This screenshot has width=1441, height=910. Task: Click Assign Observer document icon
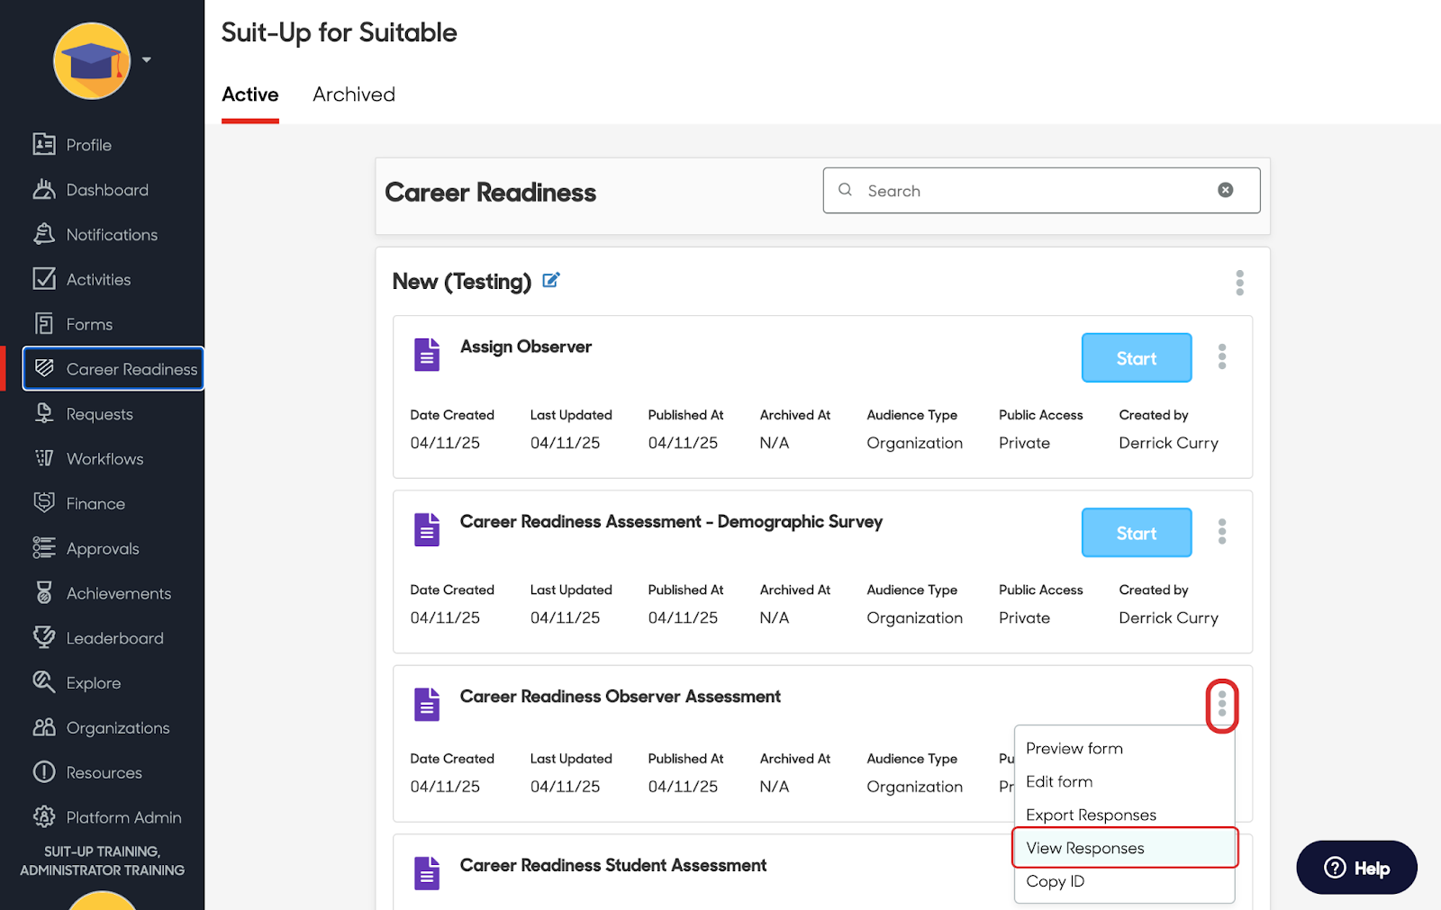[427, 355]
